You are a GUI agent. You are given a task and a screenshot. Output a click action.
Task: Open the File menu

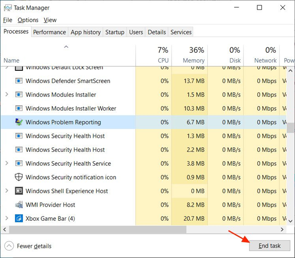point(8,20)
